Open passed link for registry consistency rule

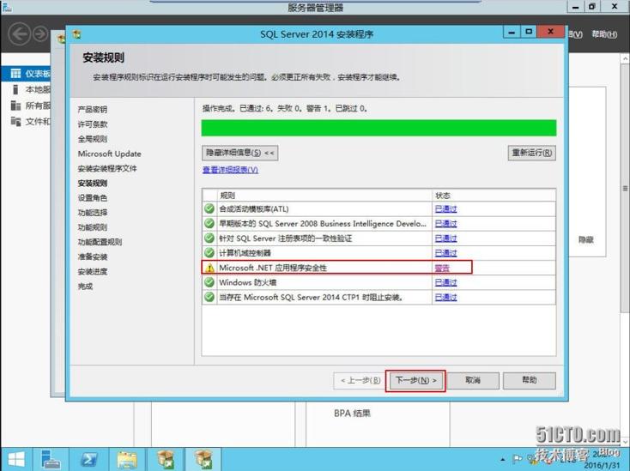(446, 239)
